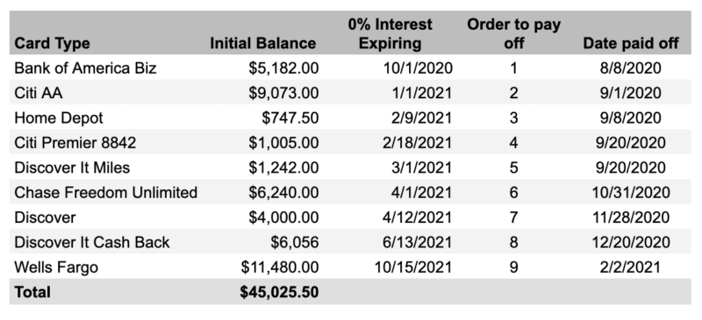The image size is (702, 320).
Task: Click the Citi Premier 8842 cell
Action: [75, 143]
